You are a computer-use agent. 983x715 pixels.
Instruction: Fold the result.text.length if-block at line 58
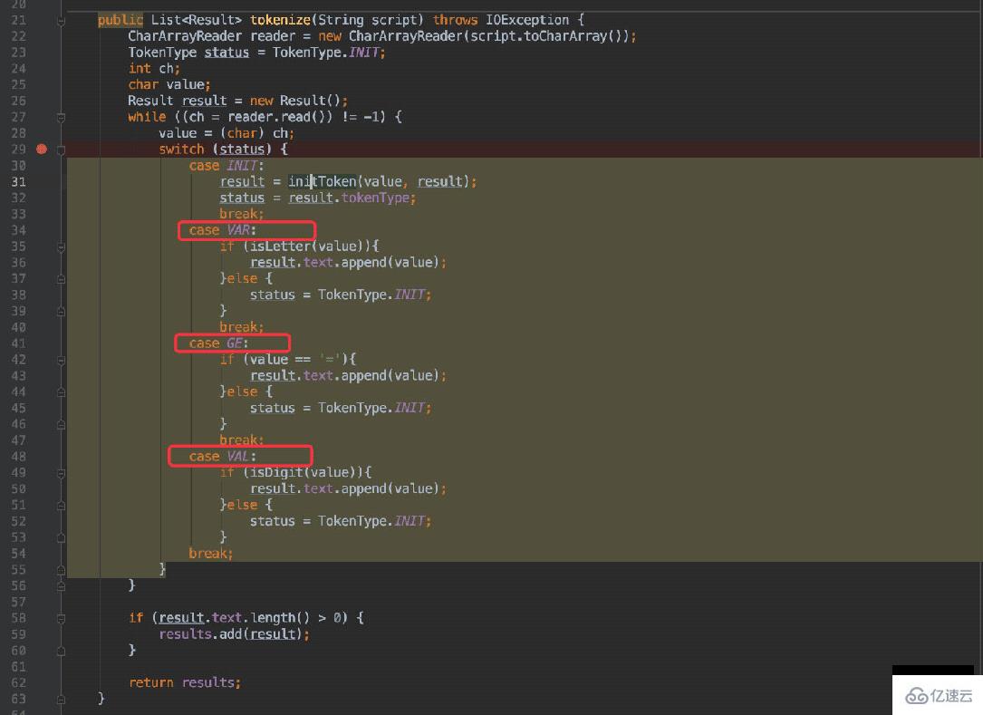coord(62,619)
